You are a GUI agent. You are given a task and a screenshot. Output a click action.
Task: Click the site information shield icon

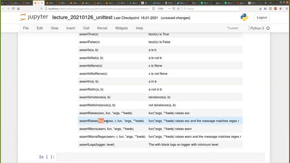pyautogui.click(x=41, y=9)
